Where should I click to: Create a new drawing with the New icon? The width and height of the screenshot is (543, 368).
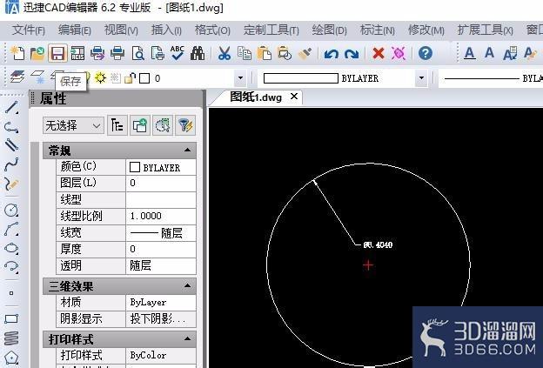click(x=17, y=53)
